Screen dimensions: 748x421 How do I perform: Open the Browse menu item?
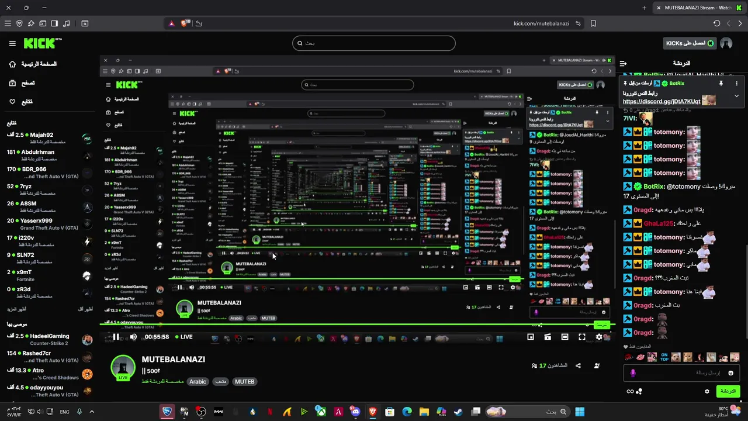pos(22,83)
